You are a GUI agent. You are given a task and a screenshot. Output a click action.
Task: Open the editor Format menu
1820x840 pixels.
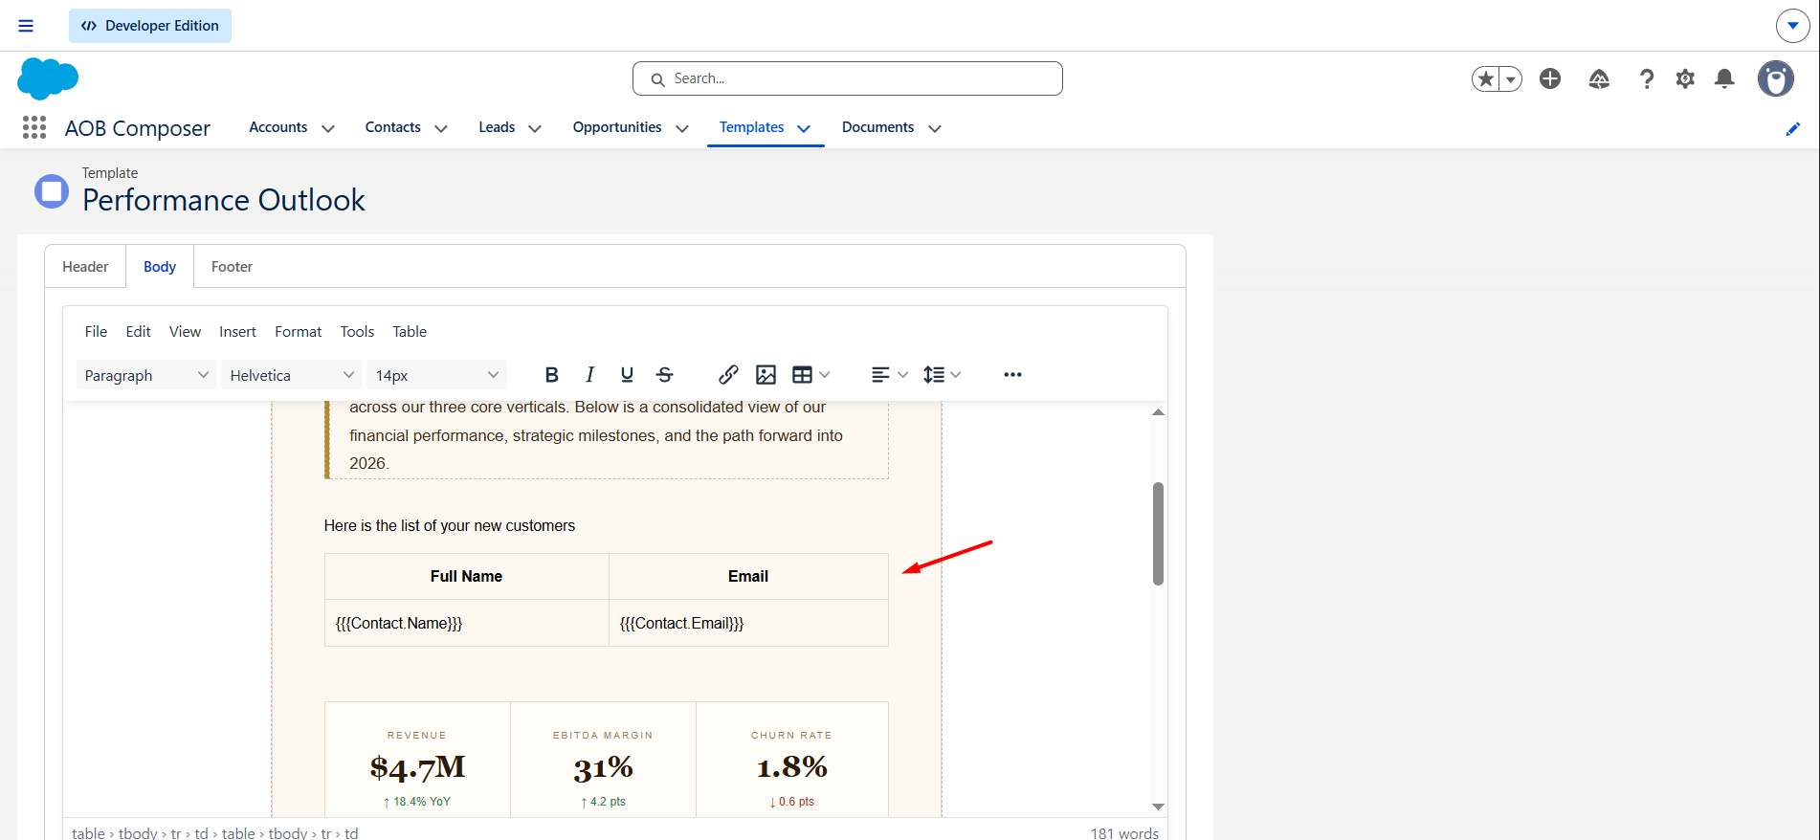tap(298, 331)
